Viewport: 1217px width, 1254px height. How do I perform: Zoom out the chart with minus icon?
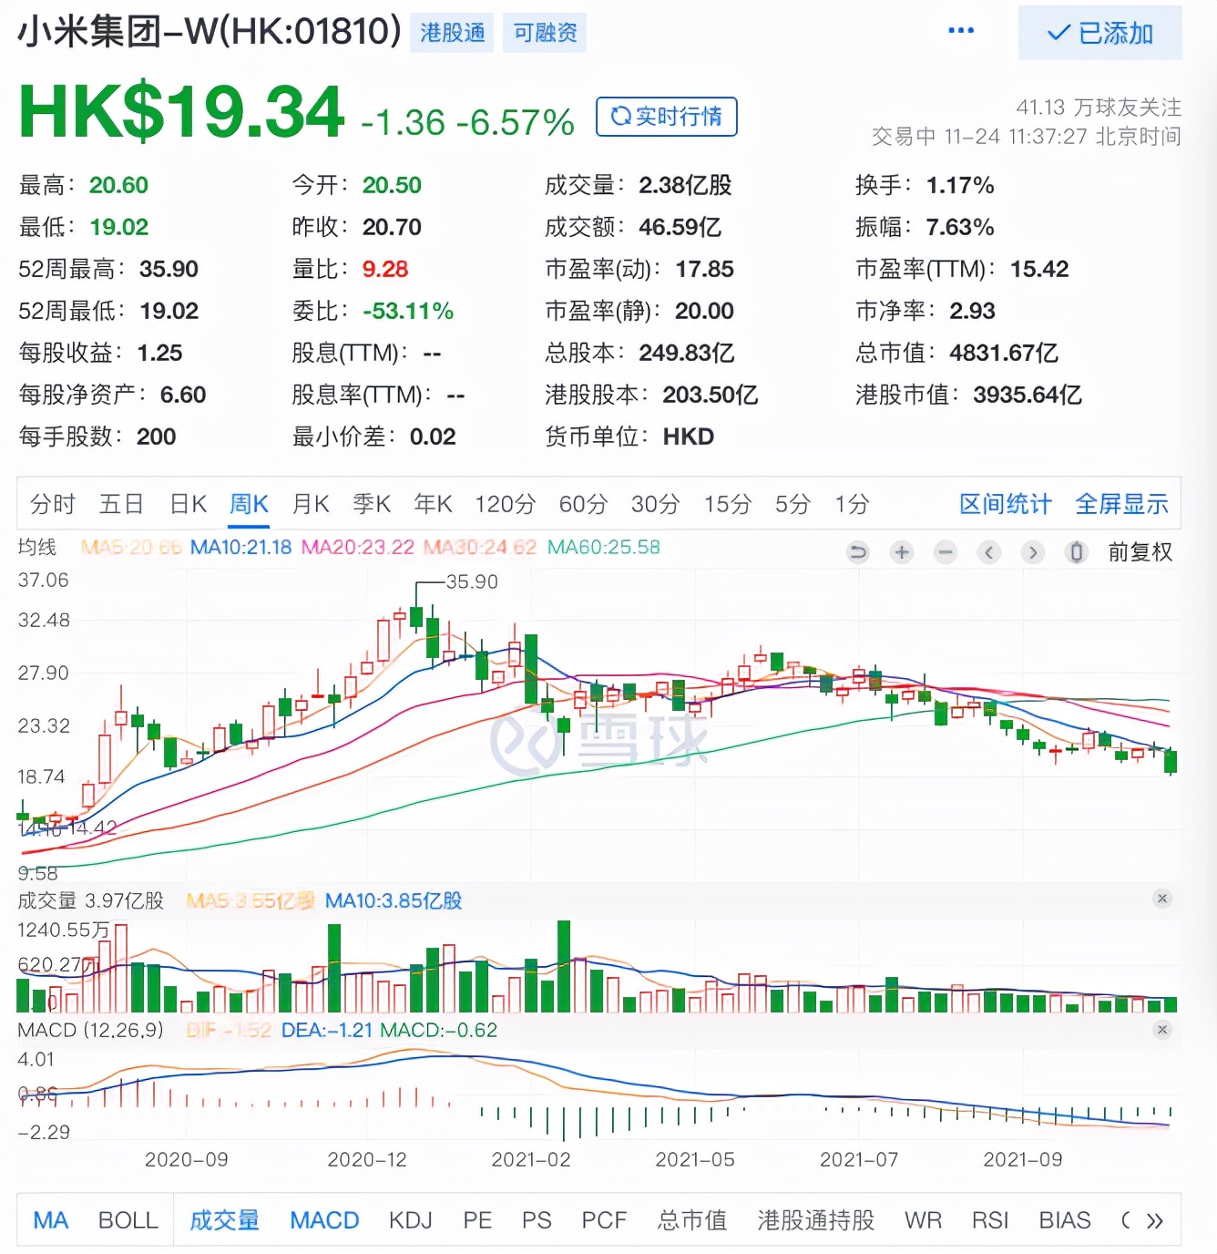tap(946, 552)
